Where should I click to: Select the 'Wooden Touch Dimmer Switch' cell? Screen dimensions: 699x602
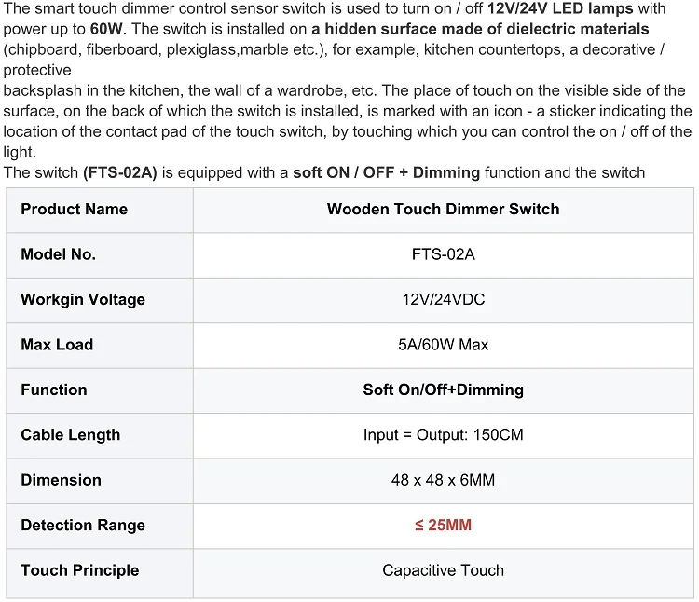click(x=443, y=209)
